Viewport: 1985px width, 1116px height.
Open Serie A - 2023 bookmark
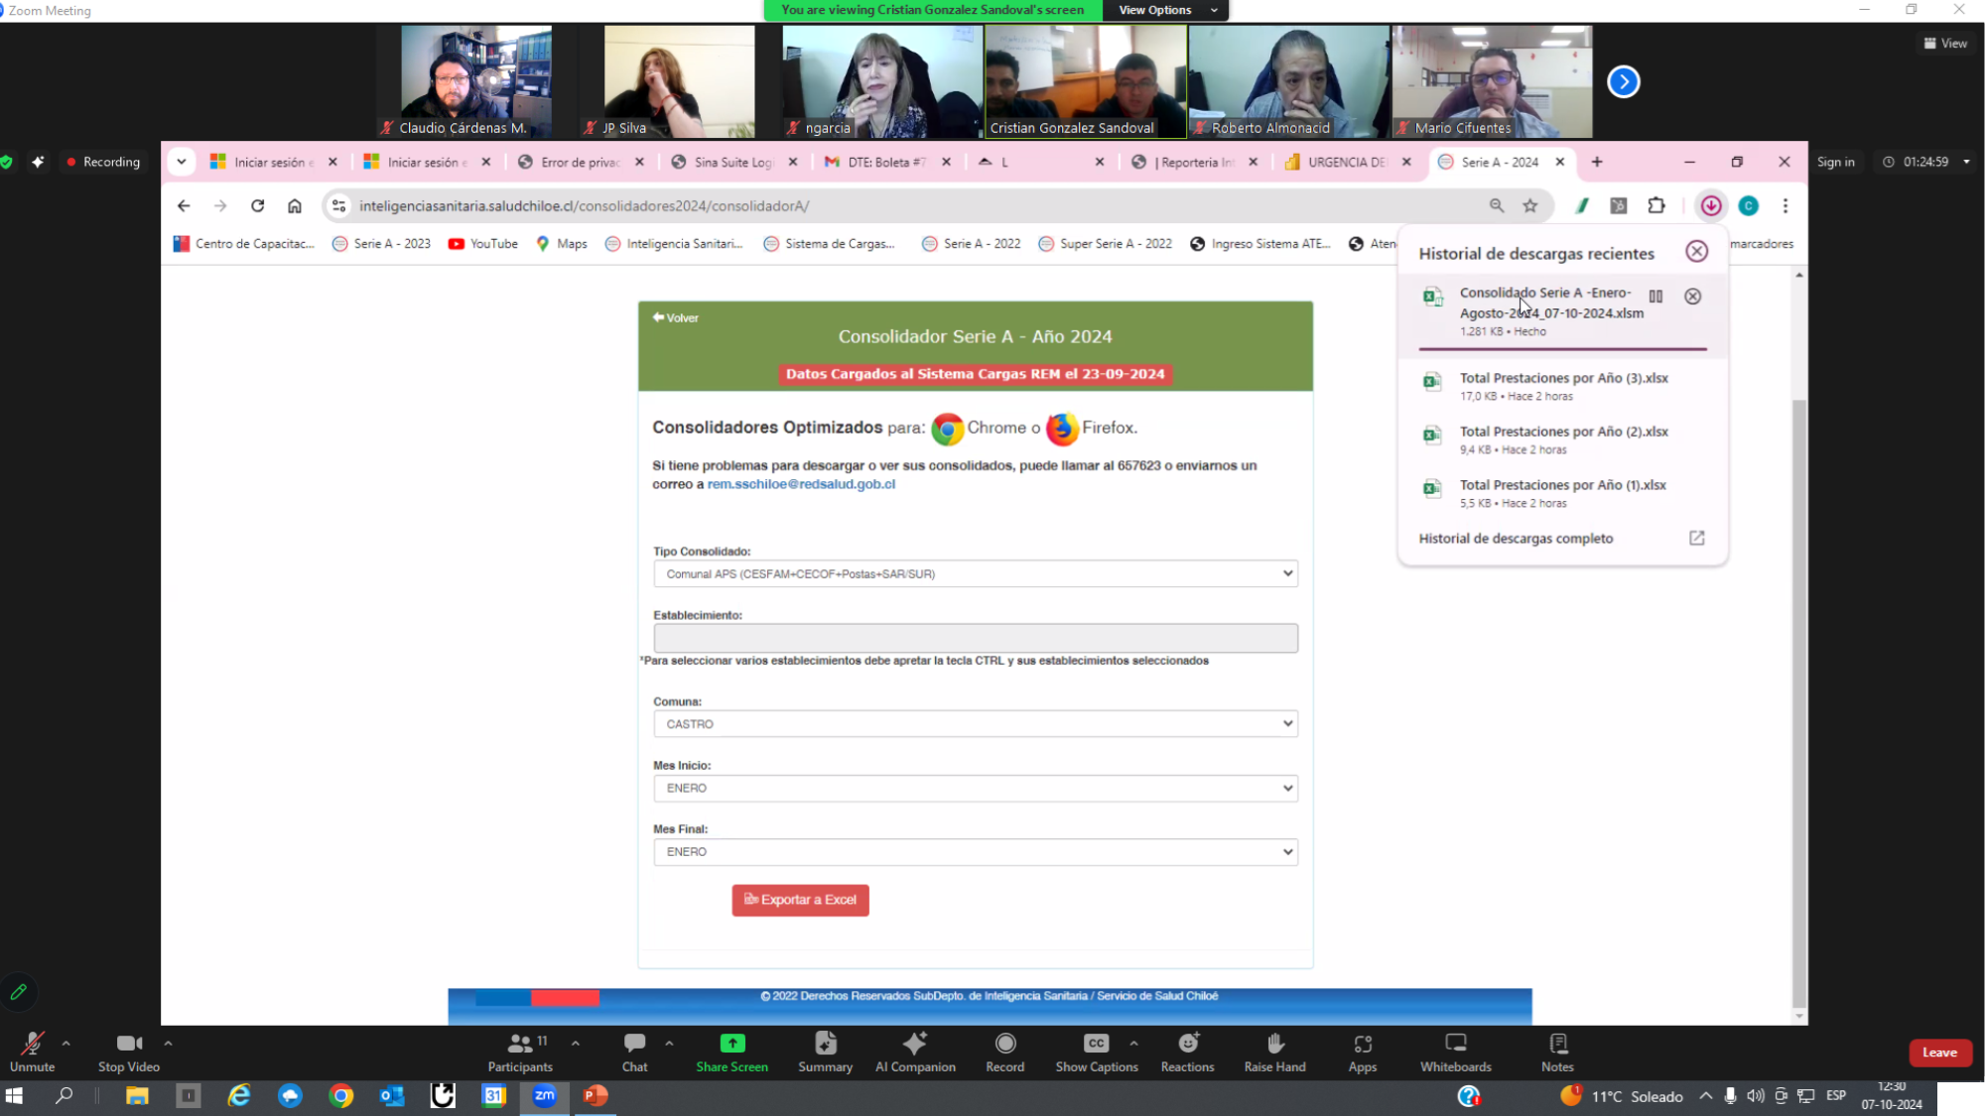point(381,244)
